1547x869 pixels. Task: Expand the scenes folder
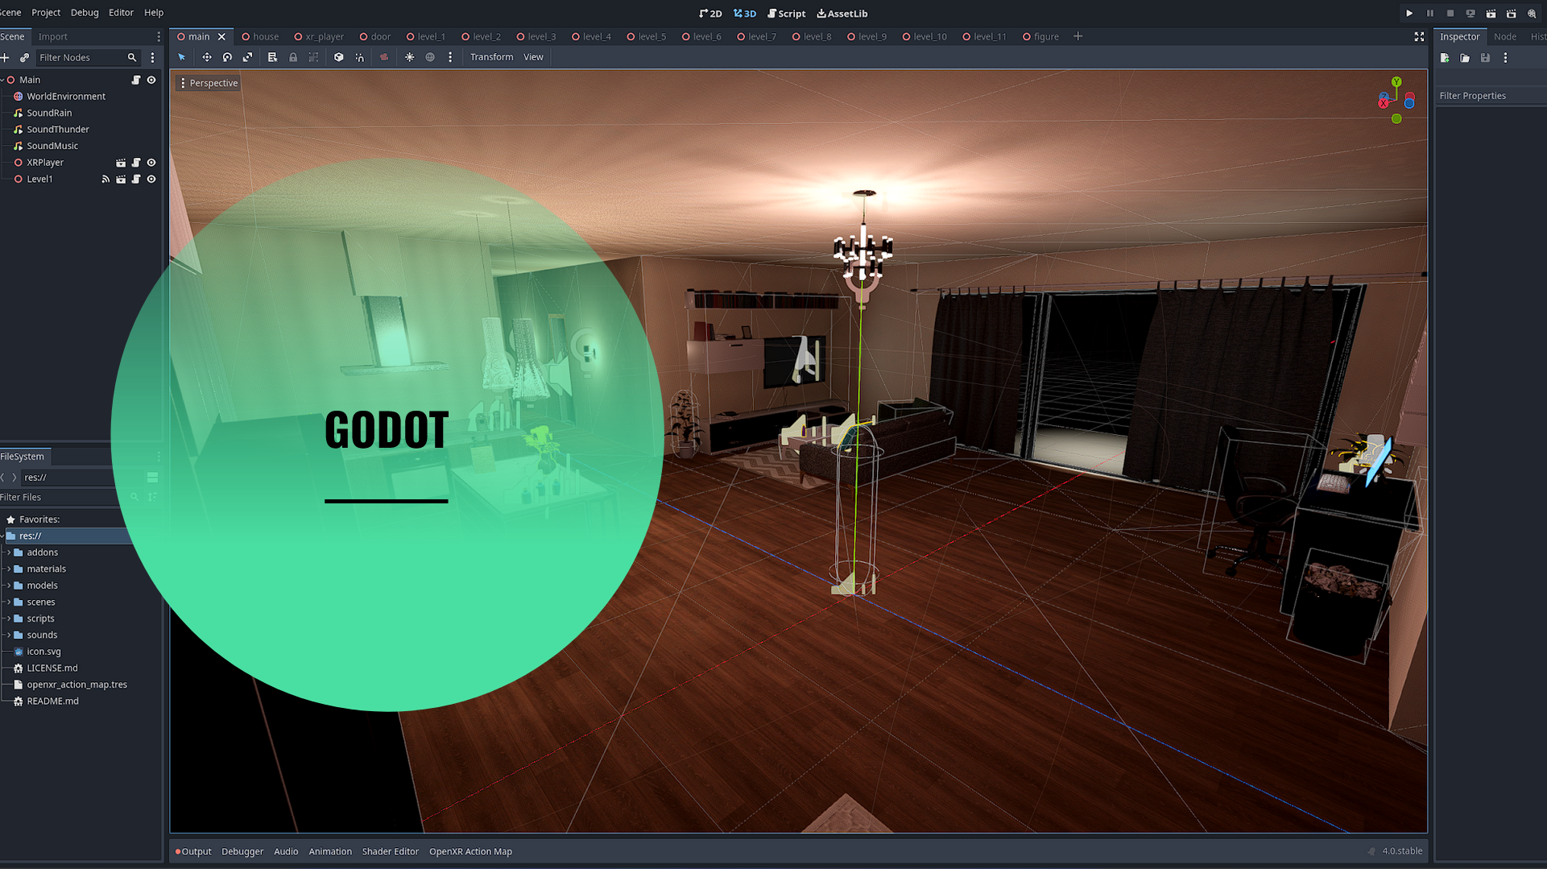click(9, 602)
